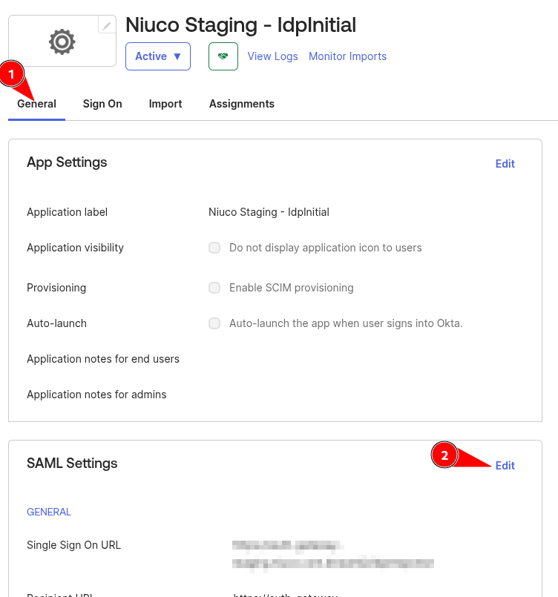Open the Active status dropdown
The image size is (558, 597).
[158, 56]
